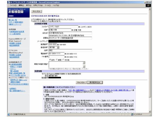The image size is (156, 117).
Task: Open the ツール menu
Action: pyautogui.click(x=48, y=5)
